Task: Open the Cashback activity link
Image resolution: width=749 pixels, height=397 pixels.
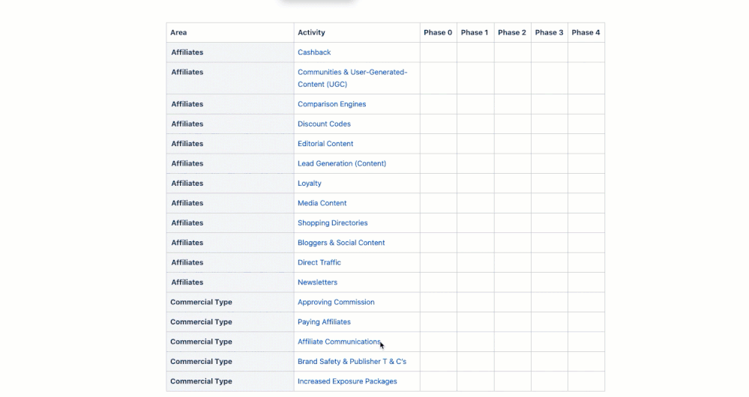Action: [x=314, y=52]
